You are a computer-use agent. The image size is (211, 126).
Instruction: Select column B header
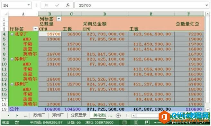point(50,14)
